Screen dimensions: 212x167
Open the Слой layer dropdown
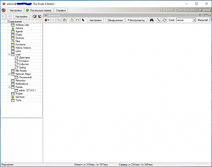click(x=194, y=20)
